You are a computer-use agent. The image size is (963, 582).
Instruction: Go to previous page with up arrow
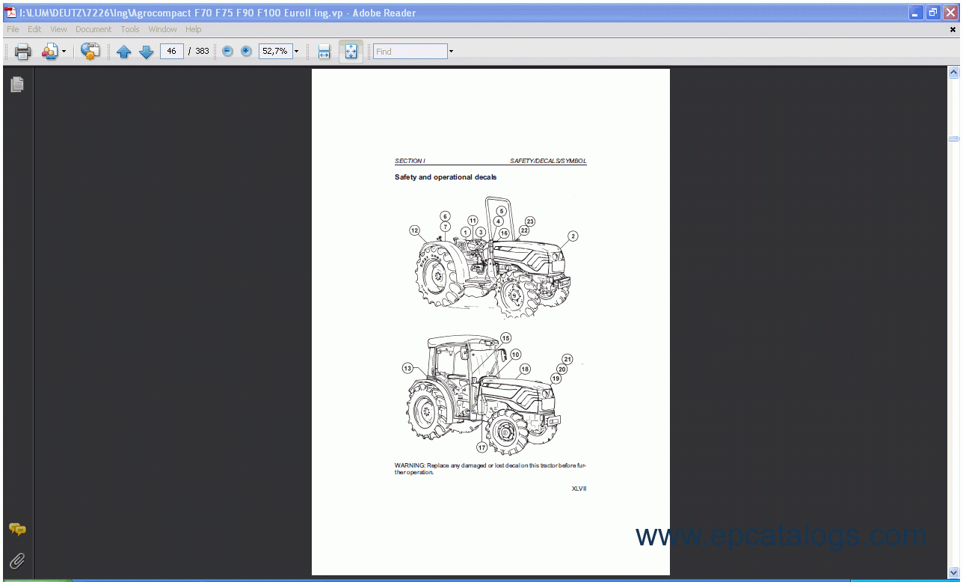coord(124,52)
